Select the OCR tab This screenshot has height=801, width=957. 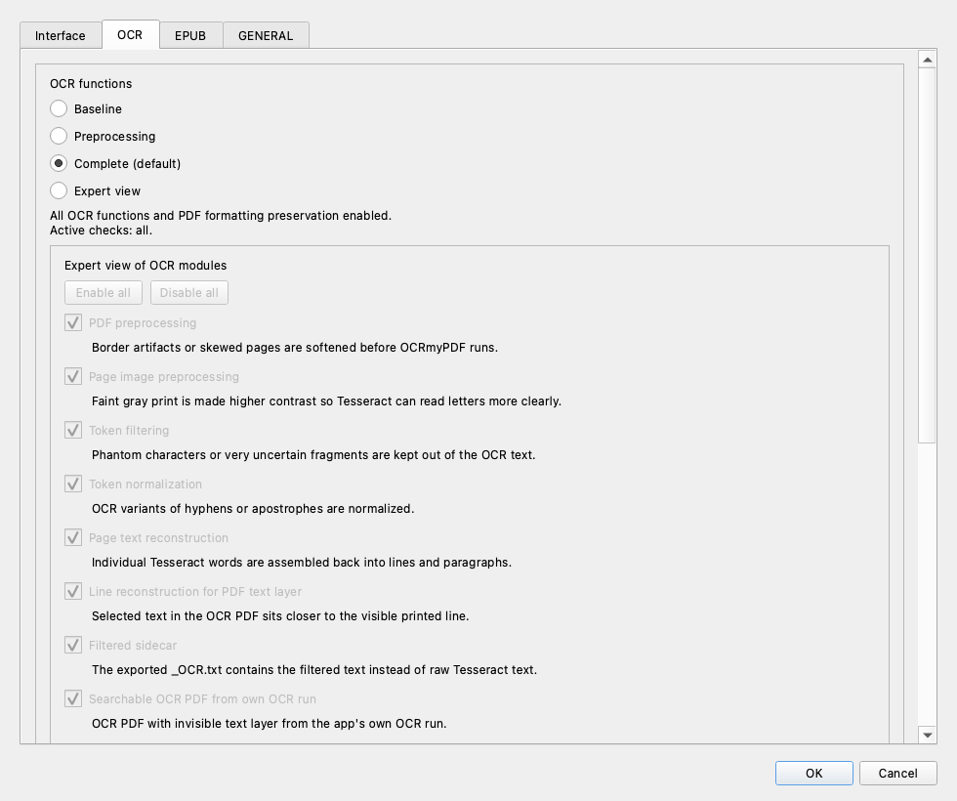tap(130, 35)
